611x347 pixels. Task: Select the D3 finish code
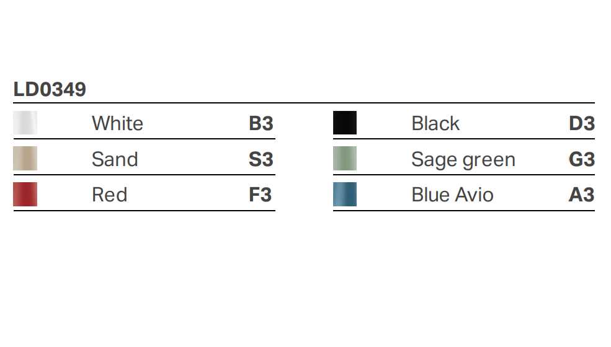point(582,123)
